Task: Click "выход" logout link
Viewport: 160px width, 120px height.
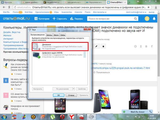Action: [x=151, y=12]
